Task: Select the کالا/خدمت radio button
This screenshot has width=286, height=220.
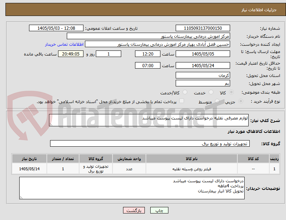Action: tap(185, 92)
